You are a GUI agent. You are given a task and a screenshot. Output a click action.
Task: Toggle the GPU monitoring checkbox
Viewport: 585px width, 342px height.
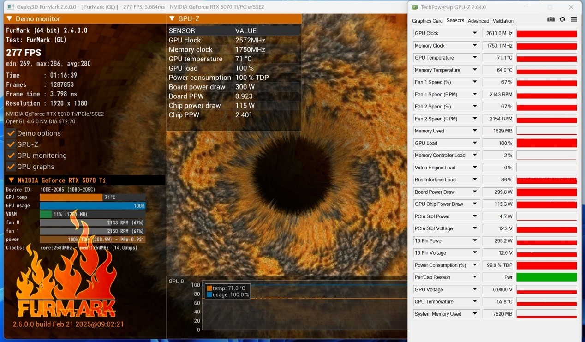point(11,156)
